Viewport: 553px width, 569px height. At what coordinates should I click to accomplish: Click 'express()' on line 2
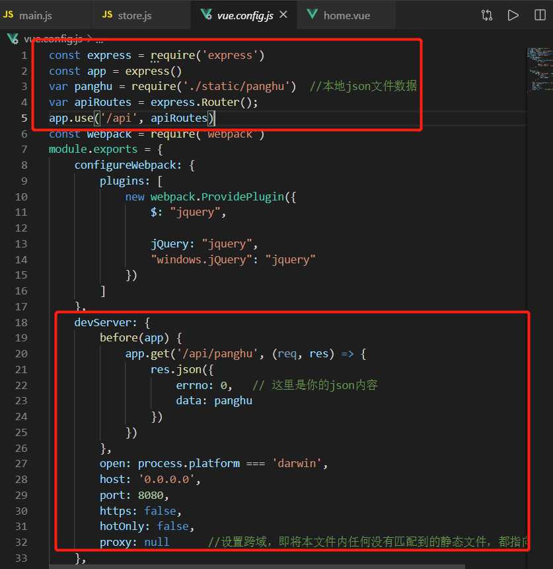coord(153,71)
